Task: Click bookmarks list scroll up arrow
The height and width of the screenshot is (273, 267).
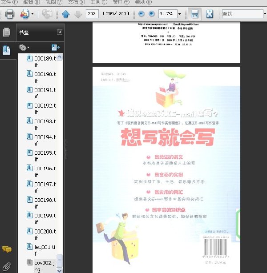Action: [60, 57]
